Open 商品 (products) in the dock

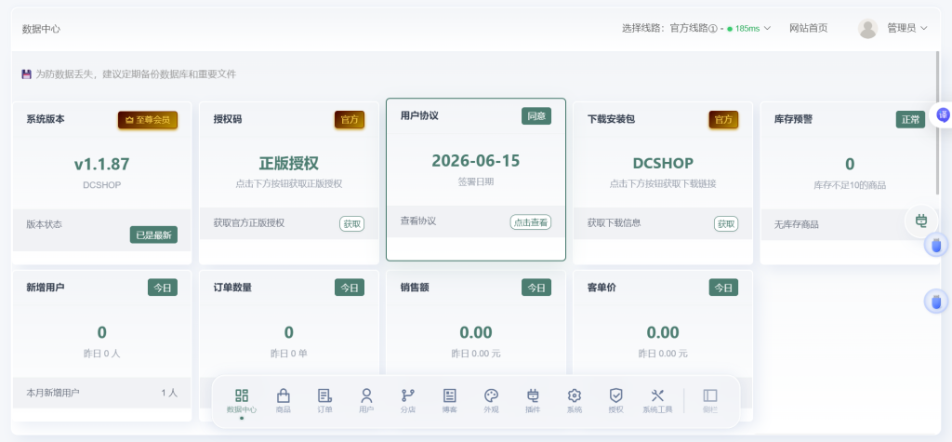283,402
